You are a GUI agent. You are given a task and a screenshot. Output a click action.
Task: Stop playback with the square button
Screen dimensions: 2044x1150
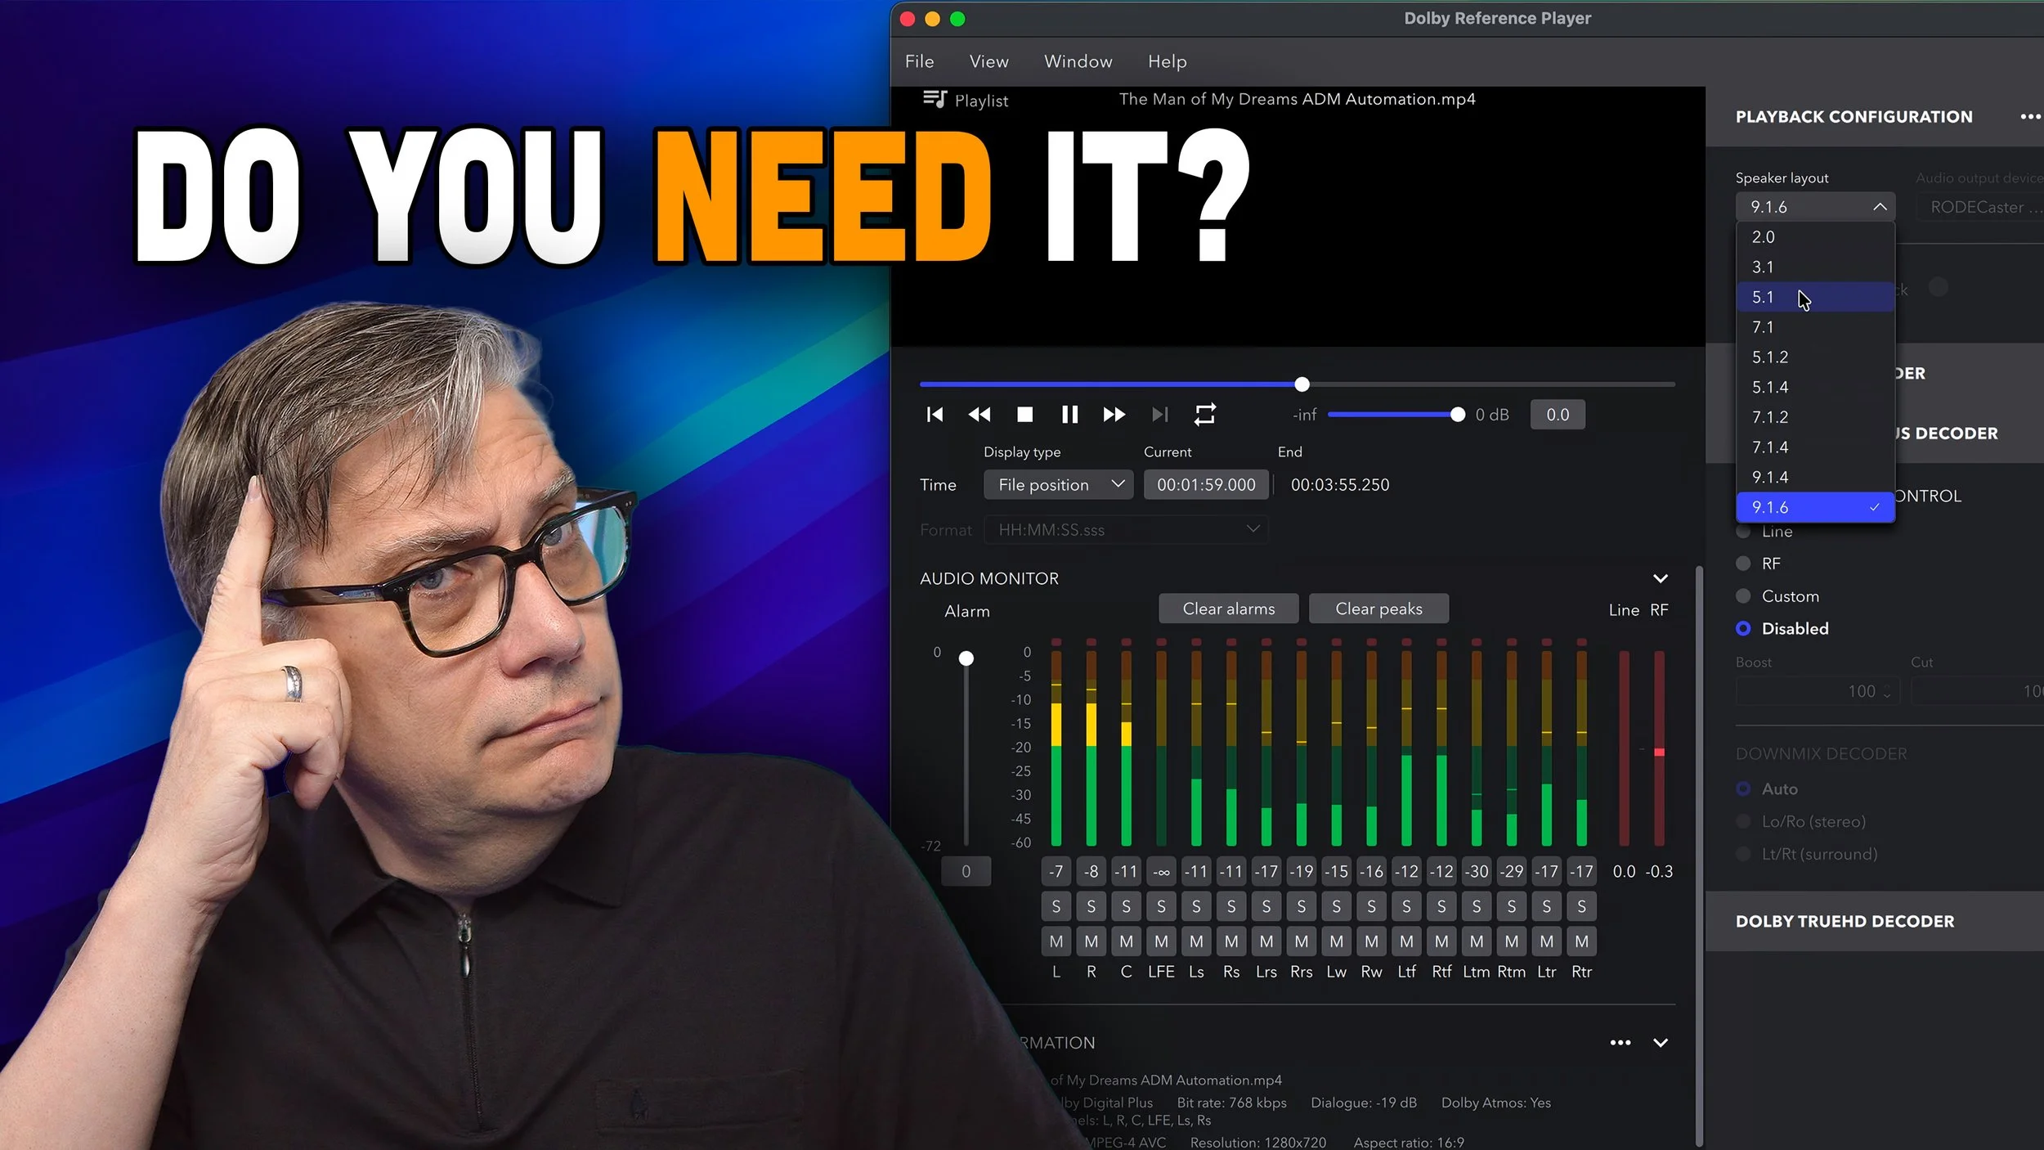pyautogui.click(x=1024, y=415)
